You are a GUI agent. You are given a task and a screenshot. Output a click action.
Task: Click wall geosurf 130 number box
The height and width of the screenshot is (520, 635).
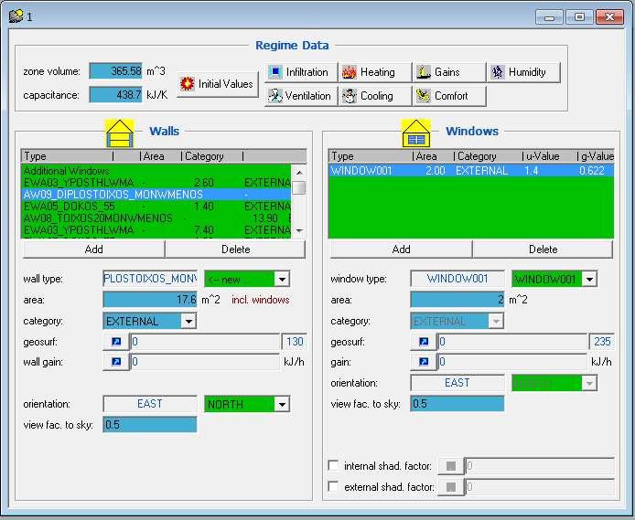(295, 342)
